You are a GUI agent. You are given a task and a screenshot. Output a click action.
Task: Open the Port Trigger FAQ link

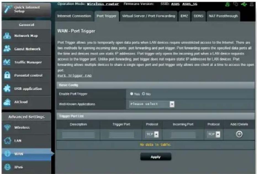(x=75, y=75)
